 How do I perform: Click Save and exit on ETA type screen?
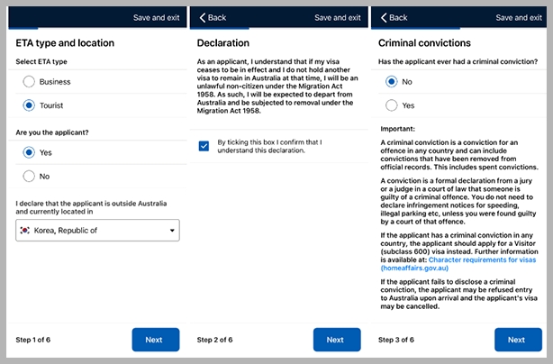coord(156,18)
